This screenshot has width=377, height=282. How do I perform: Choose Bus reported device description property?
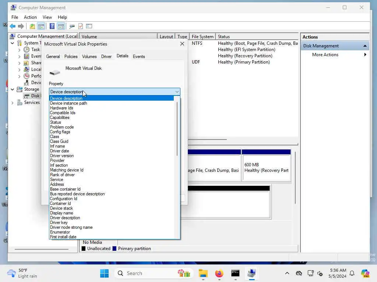[77, 194]
